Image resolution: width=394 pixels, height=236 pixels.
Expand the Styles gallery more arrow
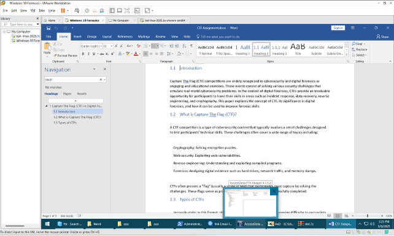346,55
